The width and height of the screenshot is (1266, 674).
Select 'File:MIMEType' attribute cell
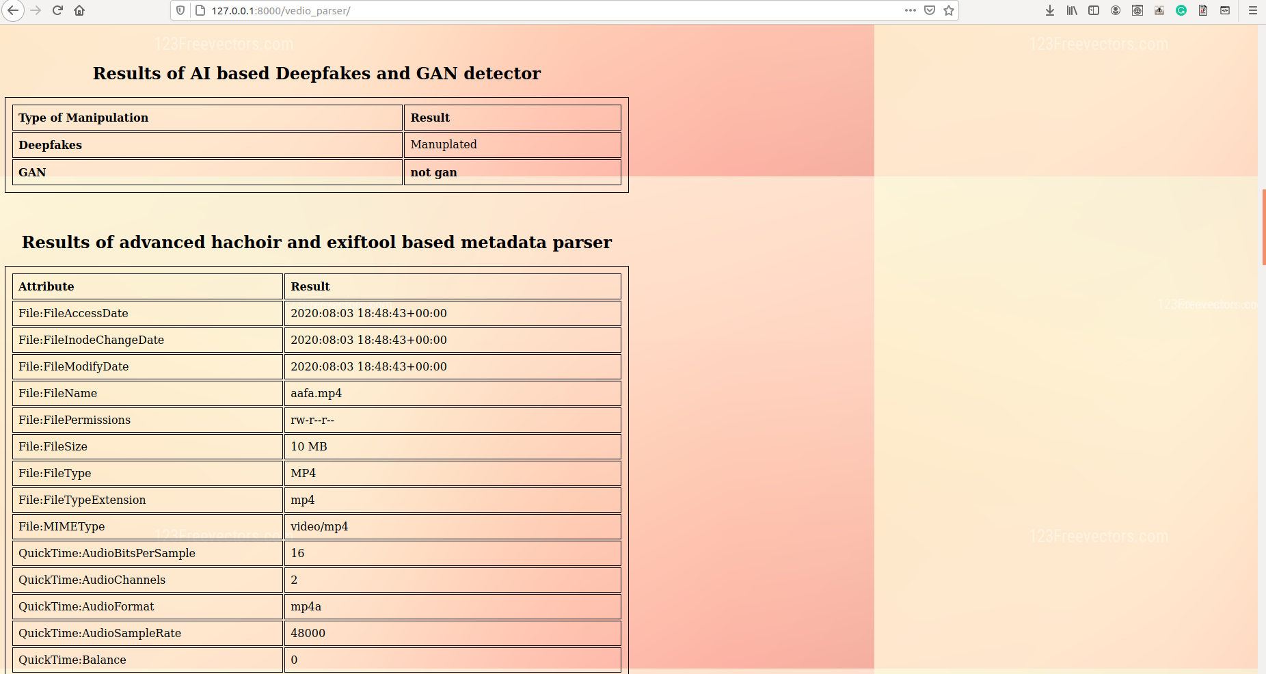pos(148,526)
